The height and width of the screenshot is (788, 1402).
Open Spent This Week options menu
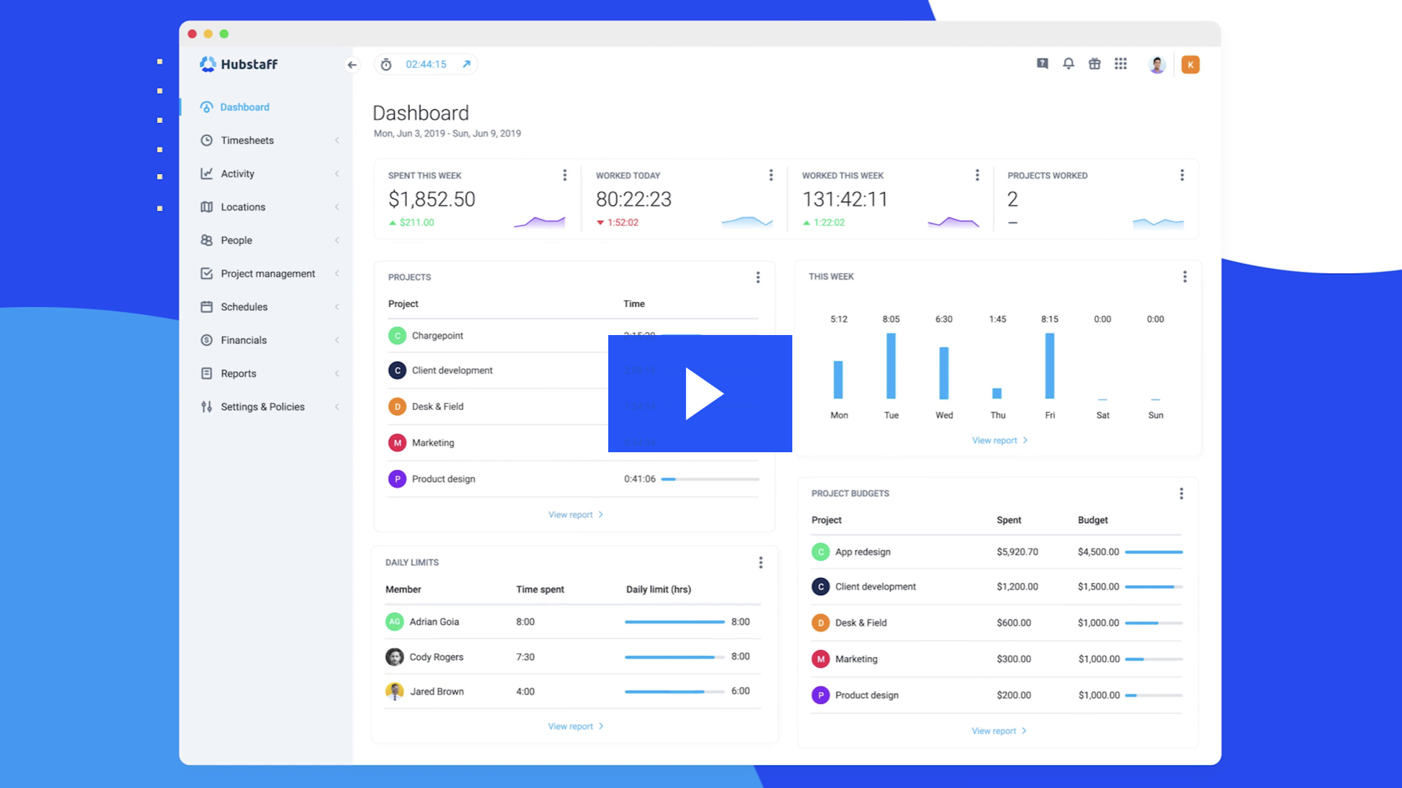(x=564, y=175)
